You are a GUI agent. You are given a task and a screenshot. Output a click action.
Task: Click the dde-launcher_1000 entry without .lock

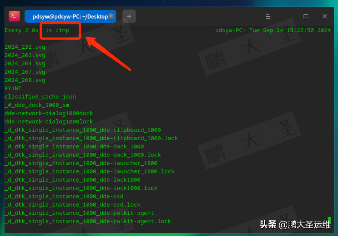coord(81,163)
